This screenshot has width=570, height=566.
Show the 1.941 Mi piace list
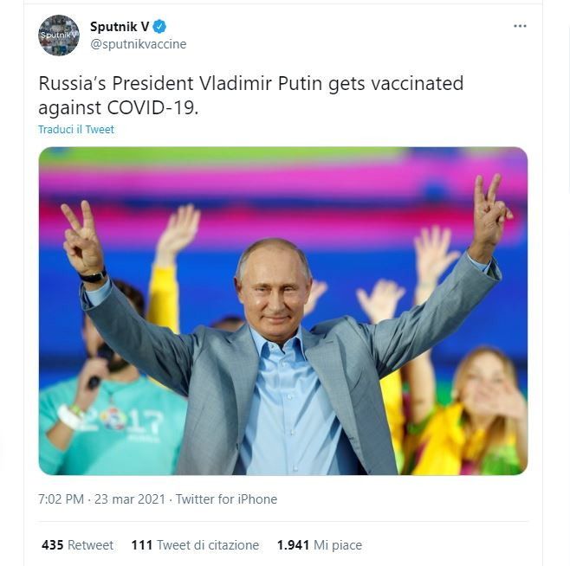tap(319, 545)
